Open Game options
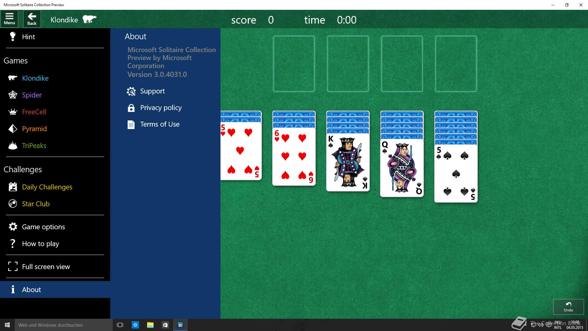This screenshot has width=588, height=331. point(55,227)
